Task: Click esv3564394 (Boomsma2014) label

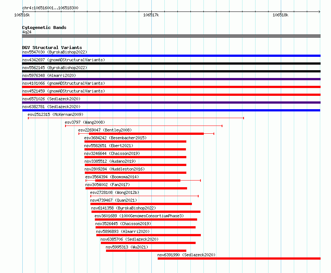Action: coord(112,177)
